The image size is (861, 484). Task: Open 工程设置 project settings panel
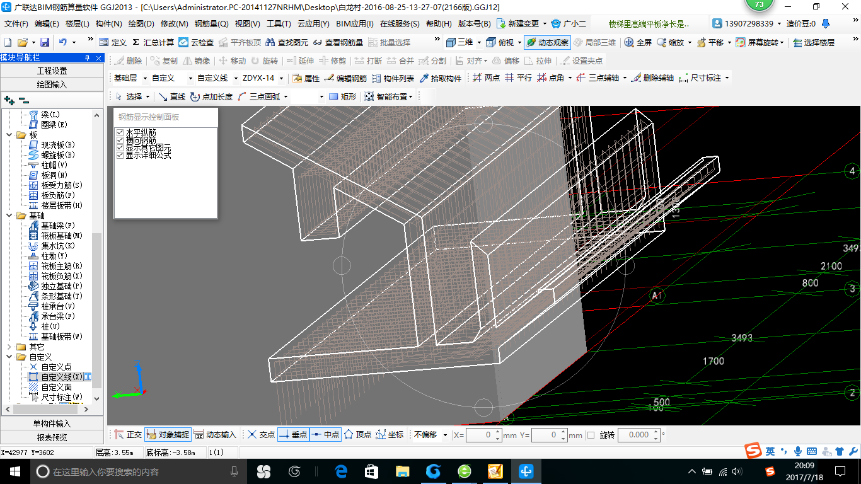[x=52, y=71]
